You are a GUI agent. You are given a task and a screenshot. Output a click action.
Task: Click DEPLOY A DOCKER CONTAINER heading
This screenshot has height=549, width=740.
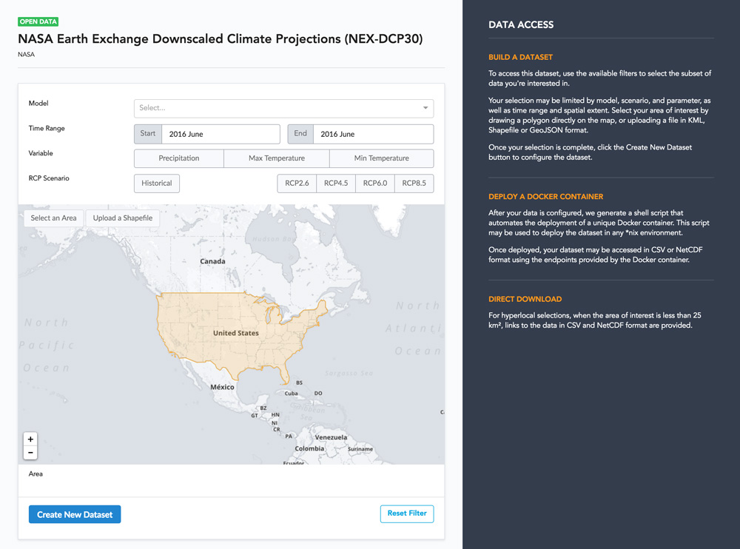point(545,196)
